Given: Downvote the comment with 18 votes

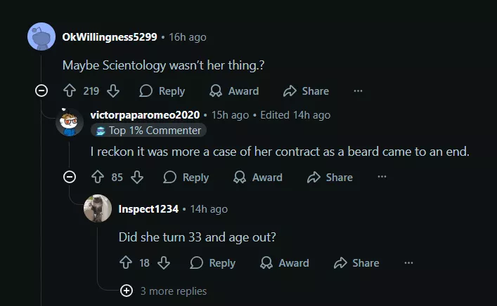Looking at the screenshot, I should [x=164, y=262].
